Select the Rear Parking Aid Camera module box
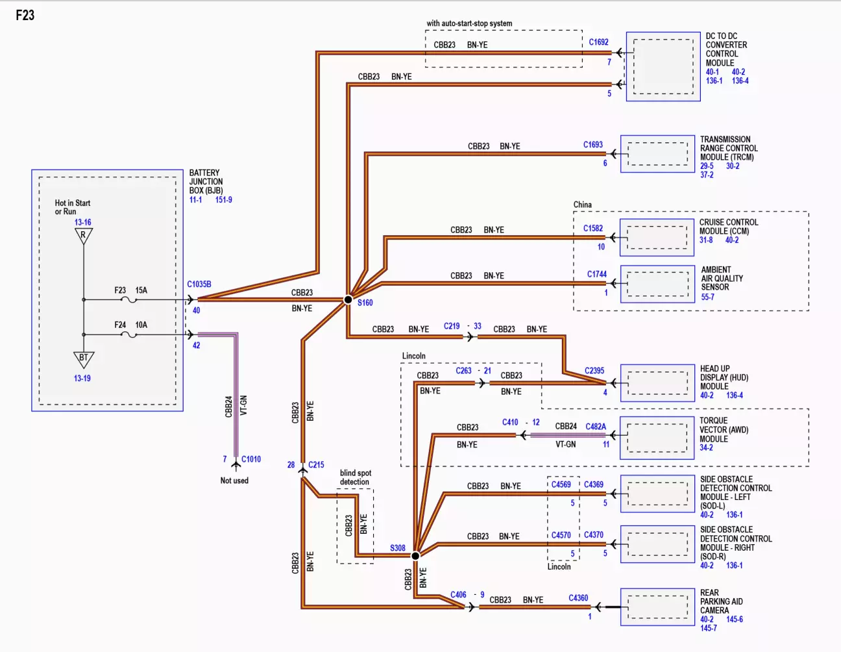 (657, 607)
